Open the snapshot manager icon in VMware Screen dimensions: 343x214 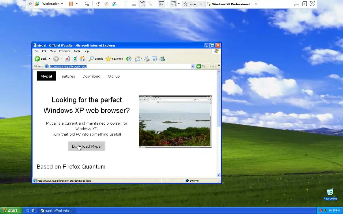coord(114,4)
